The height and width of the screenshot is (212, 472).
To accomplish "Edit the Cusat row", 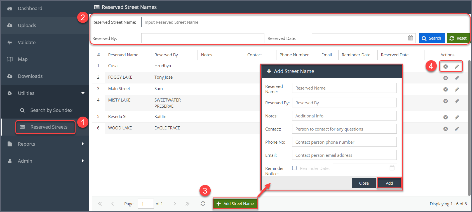I will coord(457,66).
